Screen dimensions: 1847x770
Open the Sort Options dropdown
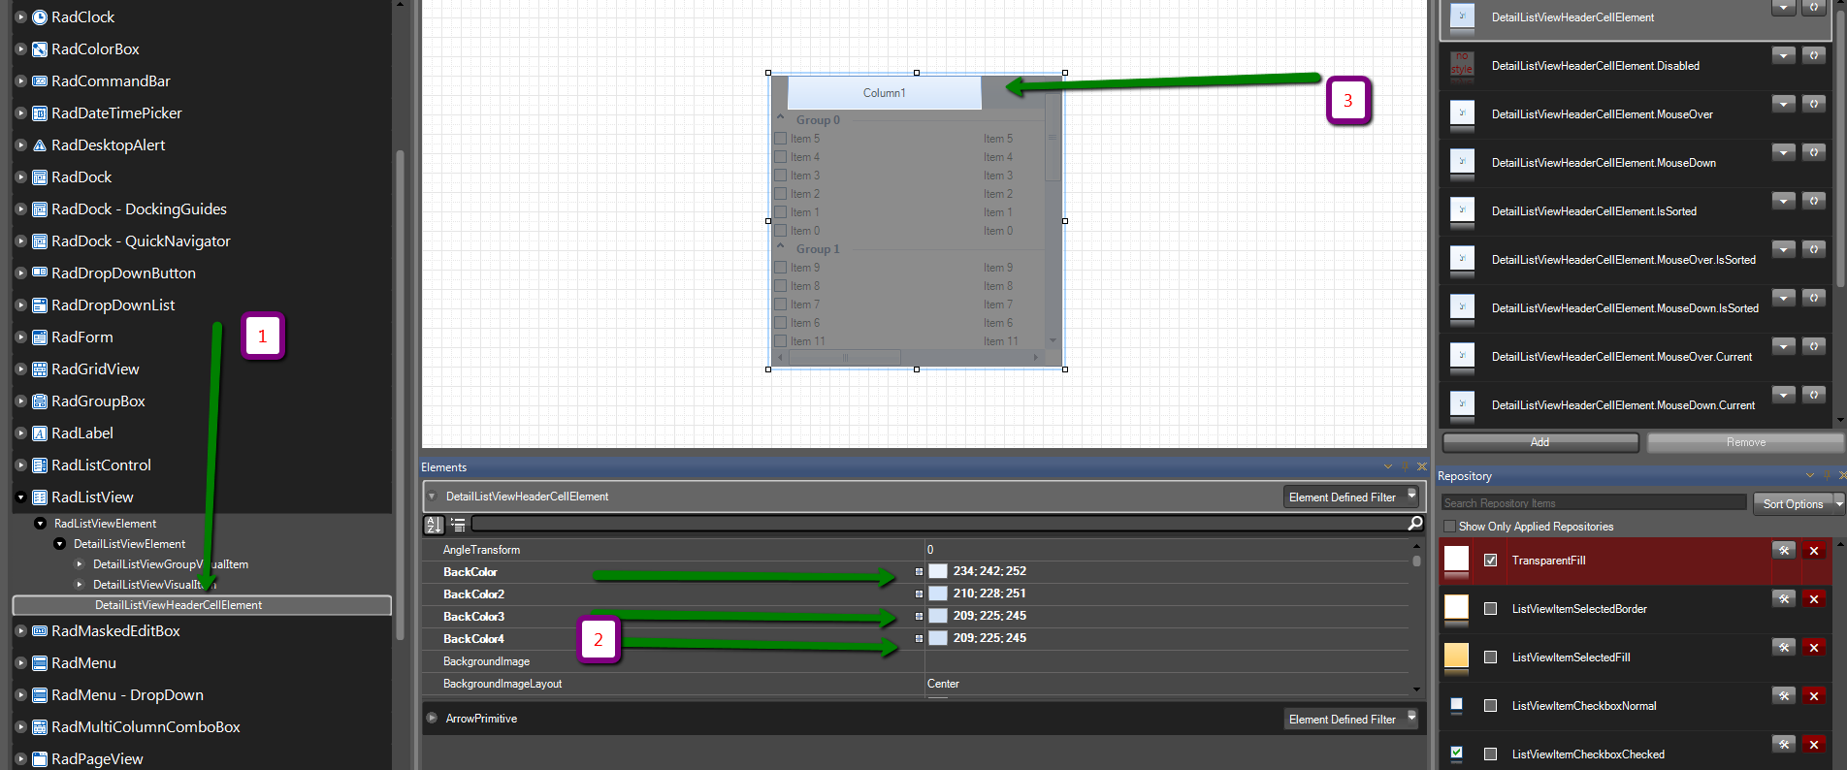click(1838, 503)
